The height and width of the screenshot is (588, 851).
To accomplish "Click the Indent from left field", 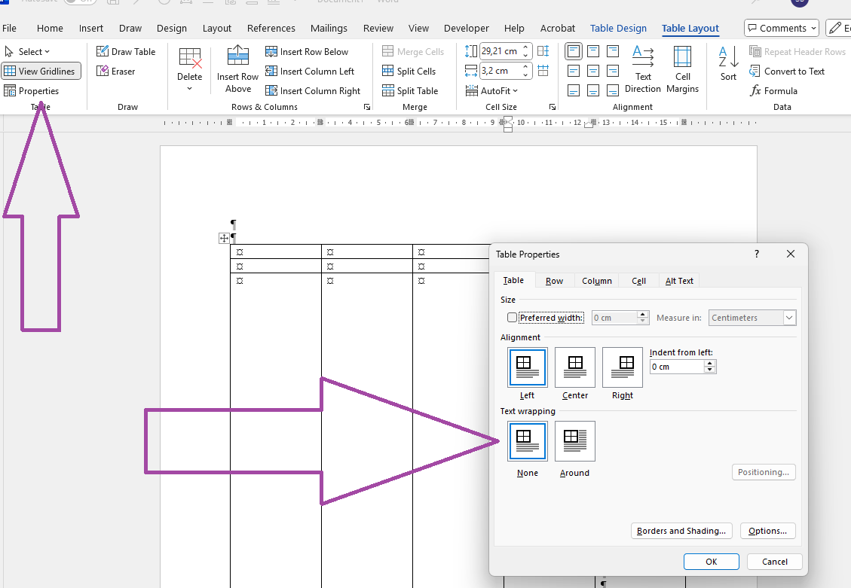I will click(678, 367).
